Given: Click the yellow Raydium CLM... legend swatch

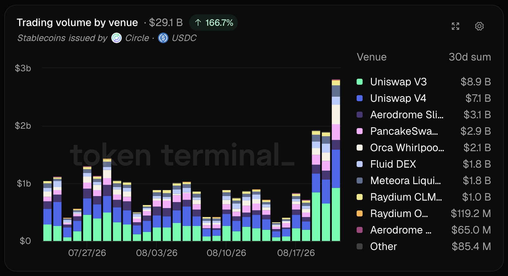Looking at the screenshot, I should coord(360,197).
